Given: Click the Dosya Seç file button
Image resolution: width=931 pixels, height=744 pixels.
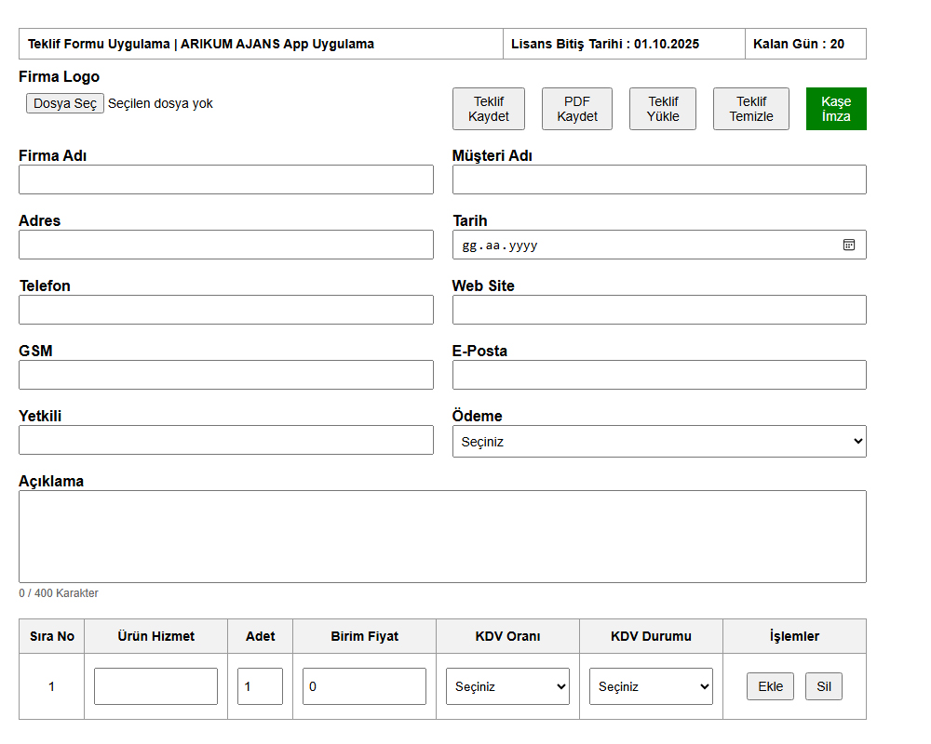Looking at the screenshot, I should (65, 103).
